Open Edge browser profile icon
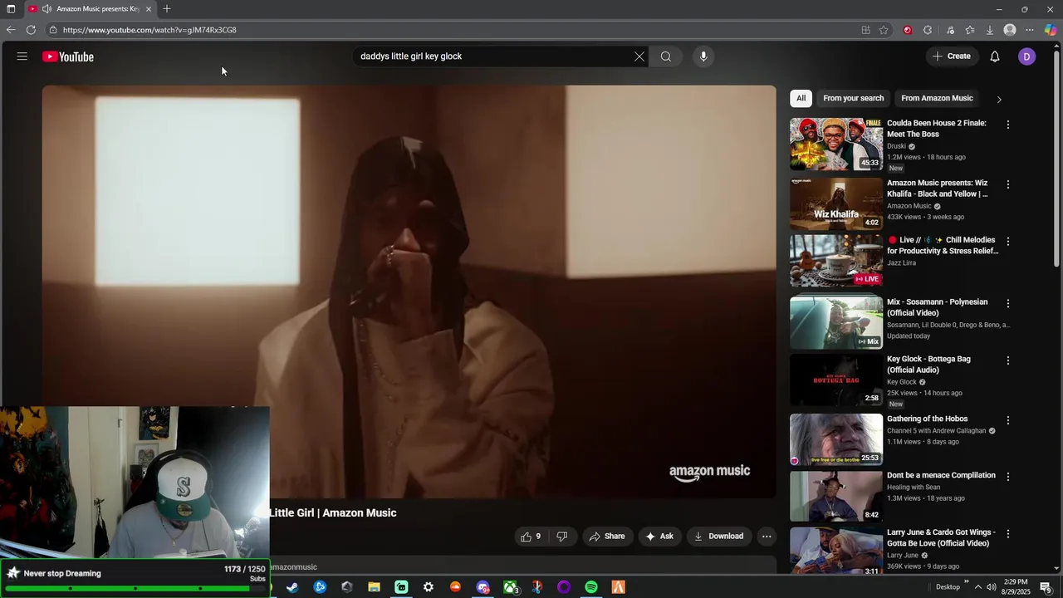 pos(1010,30)
